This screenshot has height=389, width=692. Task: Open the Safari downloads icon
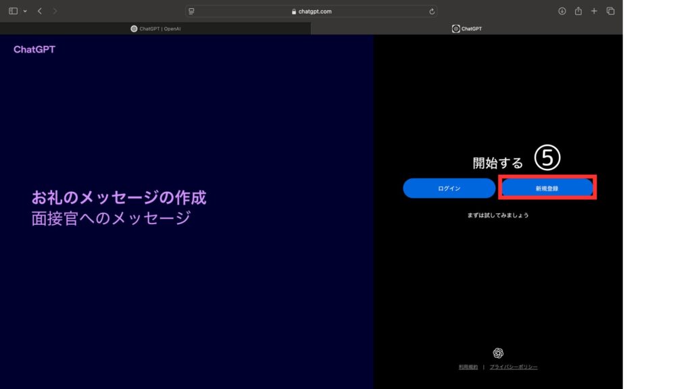(562, 11)
